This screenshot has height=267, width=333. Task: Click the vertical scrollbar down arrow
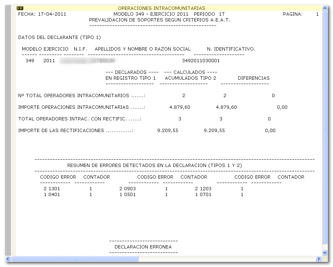tap(325, 252)
